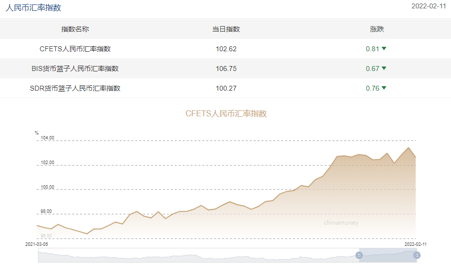Click the highlighted selected range in the zoom bar
The image size is (451, 270).
pos(388,255)
